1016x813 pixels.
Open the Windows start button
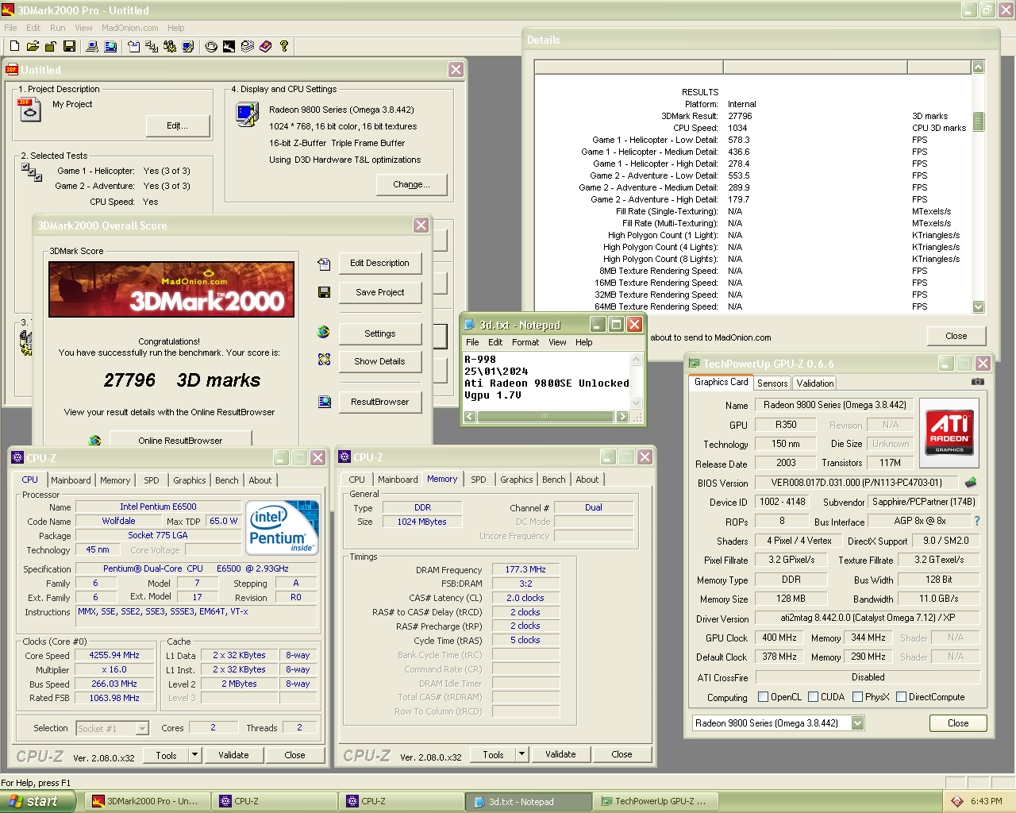click(37, 802)
